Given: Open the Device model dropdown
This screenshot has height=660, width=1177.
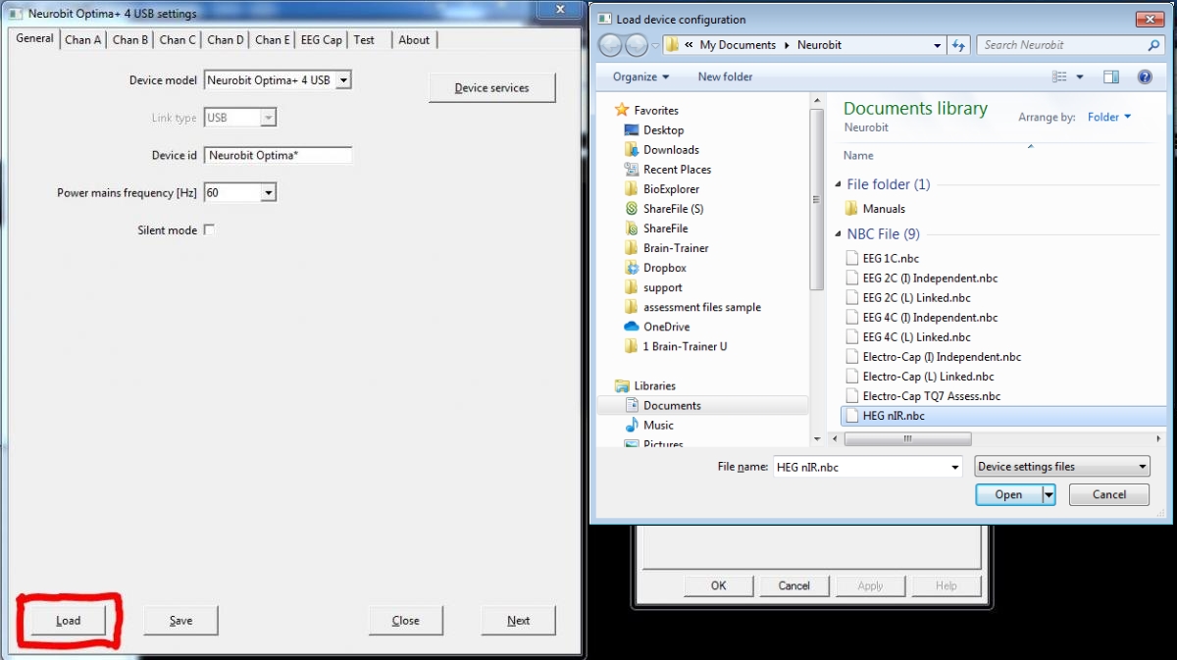Looking at the screenshot, I should [342, 80].
